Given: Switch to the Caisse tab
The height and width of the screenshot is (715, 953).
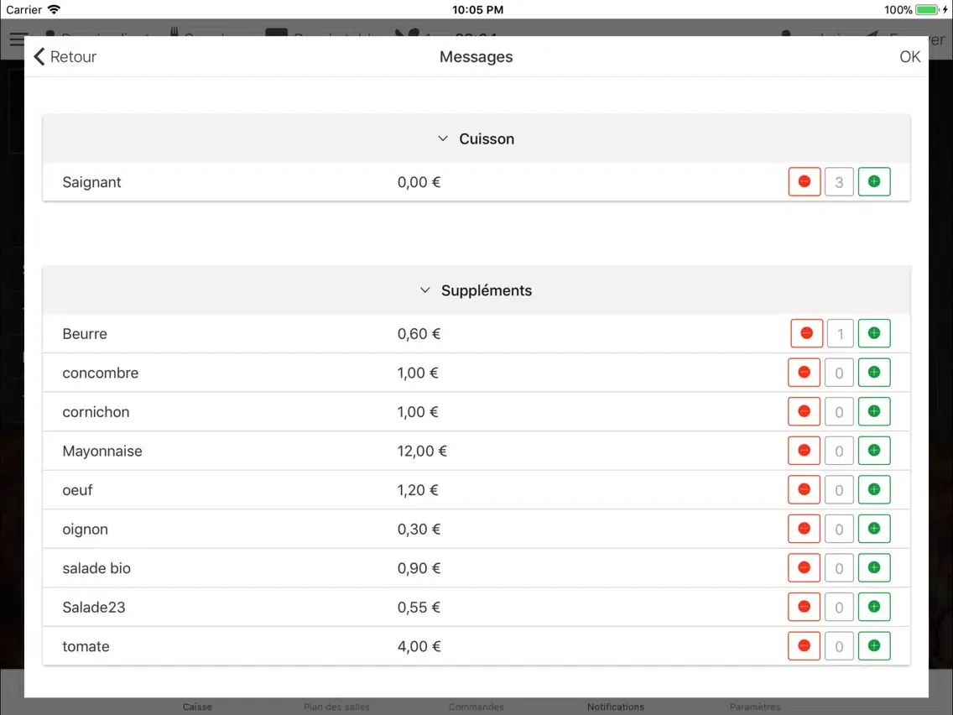Looking at the screenshot, I should coord(197,707).
